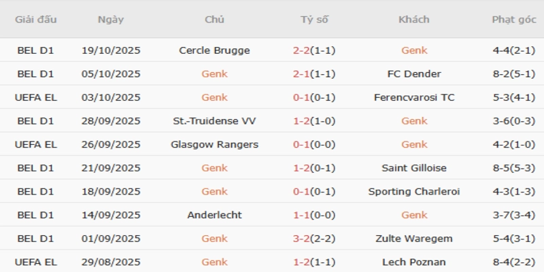Select the Ferencvarosi TC team name
Screen dimensions: 544x272
pyautogui.click(x=414, y=97)
